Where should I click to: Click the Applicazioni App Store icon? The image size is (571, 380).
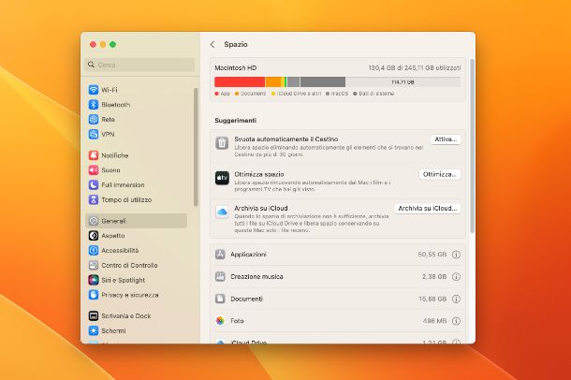pyautogui.click(x=220, y=255)
